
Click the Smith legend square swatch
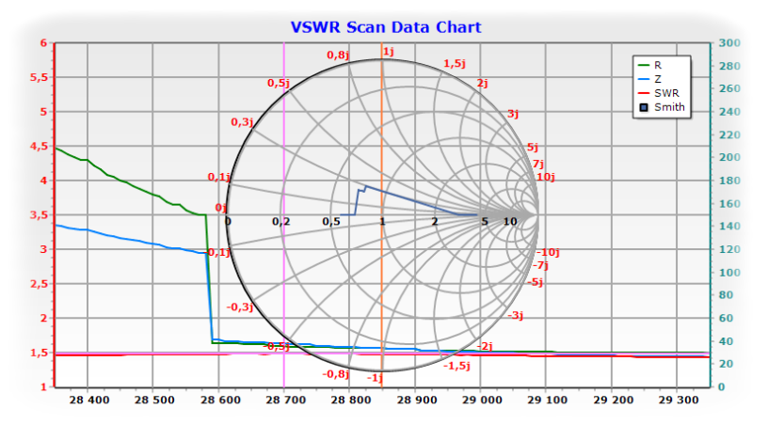click(x=644, y=107)
